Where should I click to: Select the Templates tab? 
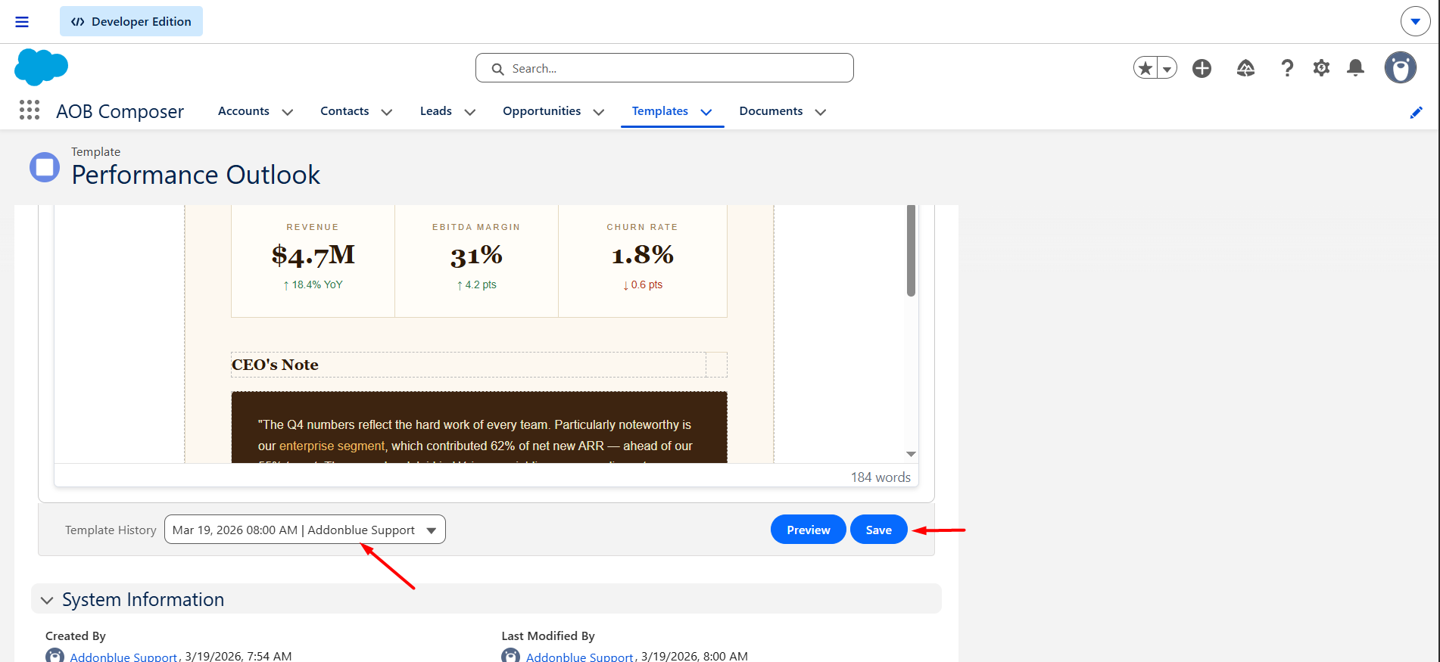[660, 110]
